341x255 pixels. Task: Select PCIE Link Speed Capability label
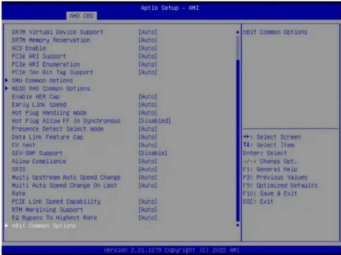click(x=56, y=201)
